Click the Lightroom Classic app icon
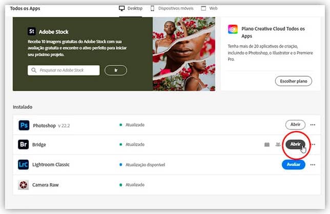330x214 pixels. click(x=24, y=165)
